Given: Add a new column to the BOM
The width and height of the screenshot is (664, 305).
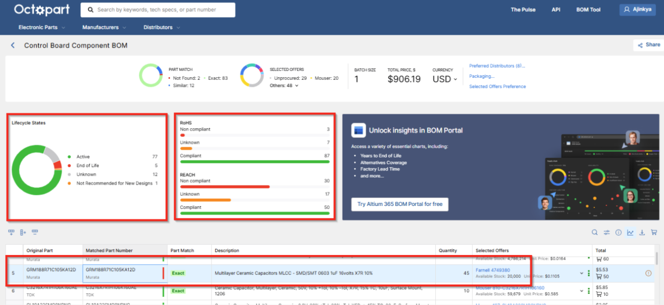Looking at the screenshot, I should pyautogui.click(x=22, y=232).
